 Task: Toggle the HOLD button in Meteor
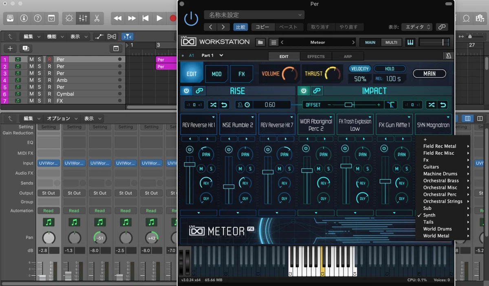point(390,69)
